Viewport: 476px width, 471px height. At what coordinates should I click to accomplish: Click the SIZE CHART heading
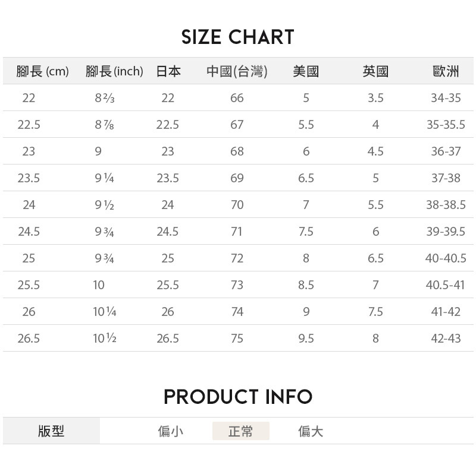point(238,37)
